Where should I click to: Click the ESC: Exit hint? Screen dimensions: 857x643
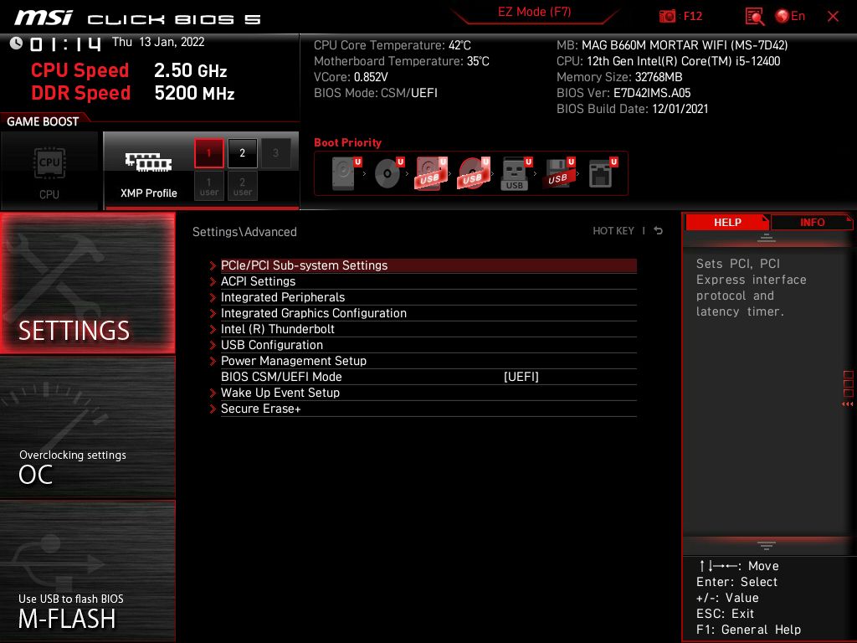pos(725,614)
